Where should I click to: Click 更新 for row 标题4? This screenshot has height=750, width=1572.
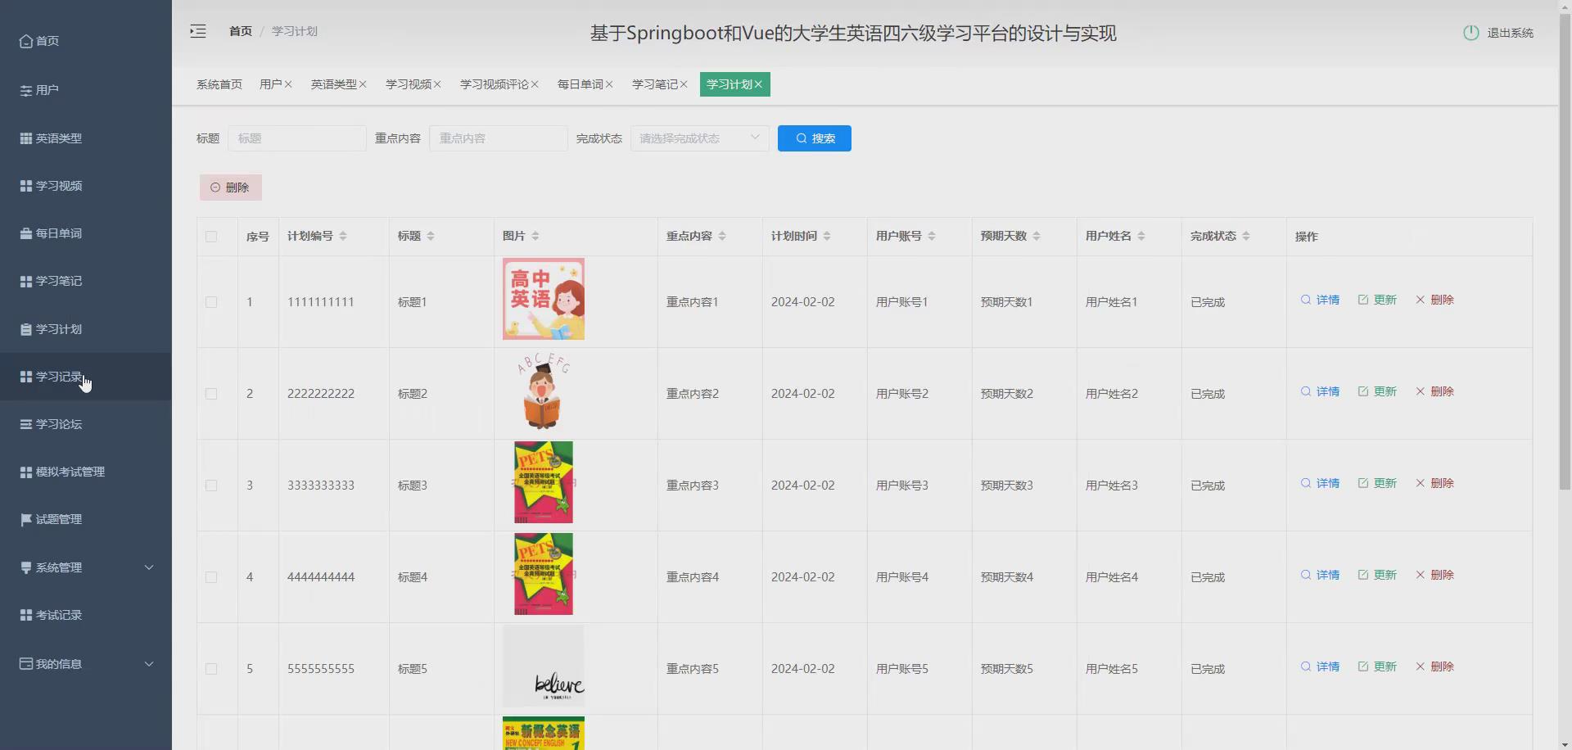1377,575
